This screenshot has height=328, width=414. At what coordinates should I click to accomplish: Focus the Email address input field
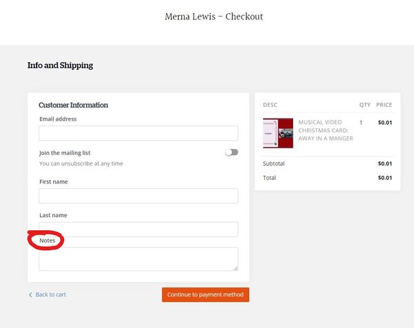coord(138,133)
